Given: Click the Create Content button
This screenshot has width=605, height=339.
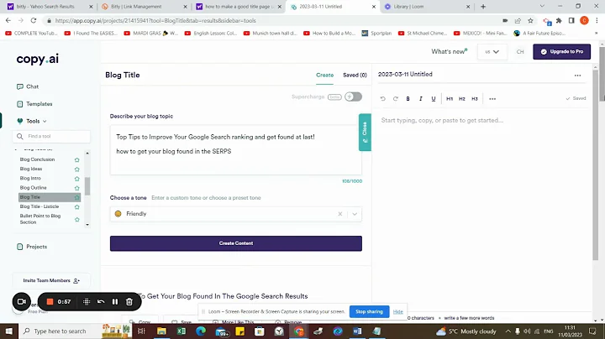Looking at the screenshot, I should [236, 243].
